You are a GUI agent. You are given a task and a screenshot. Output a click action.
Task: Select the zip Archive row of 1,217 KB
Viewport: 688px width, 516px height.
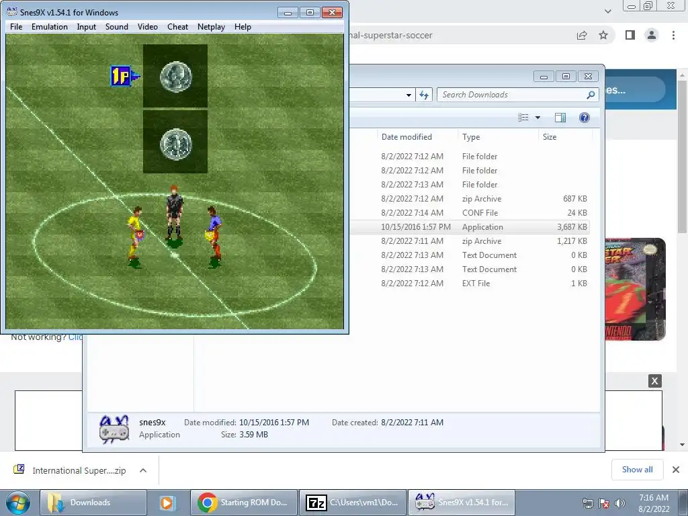pos(470,241)
